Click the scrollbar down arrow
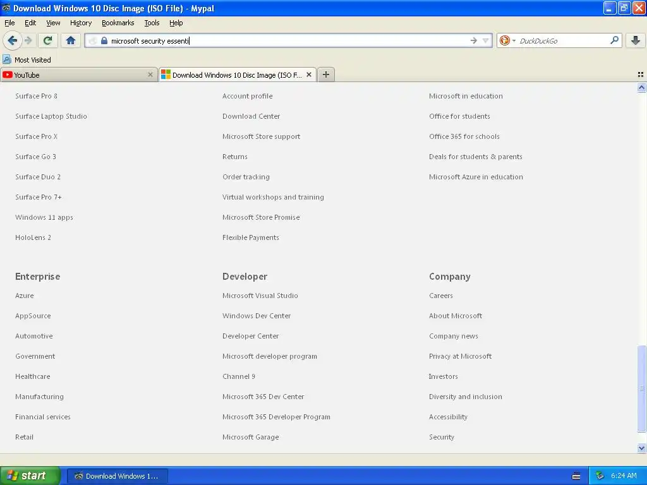Viewport: 647px width, 485px height. 641,448
